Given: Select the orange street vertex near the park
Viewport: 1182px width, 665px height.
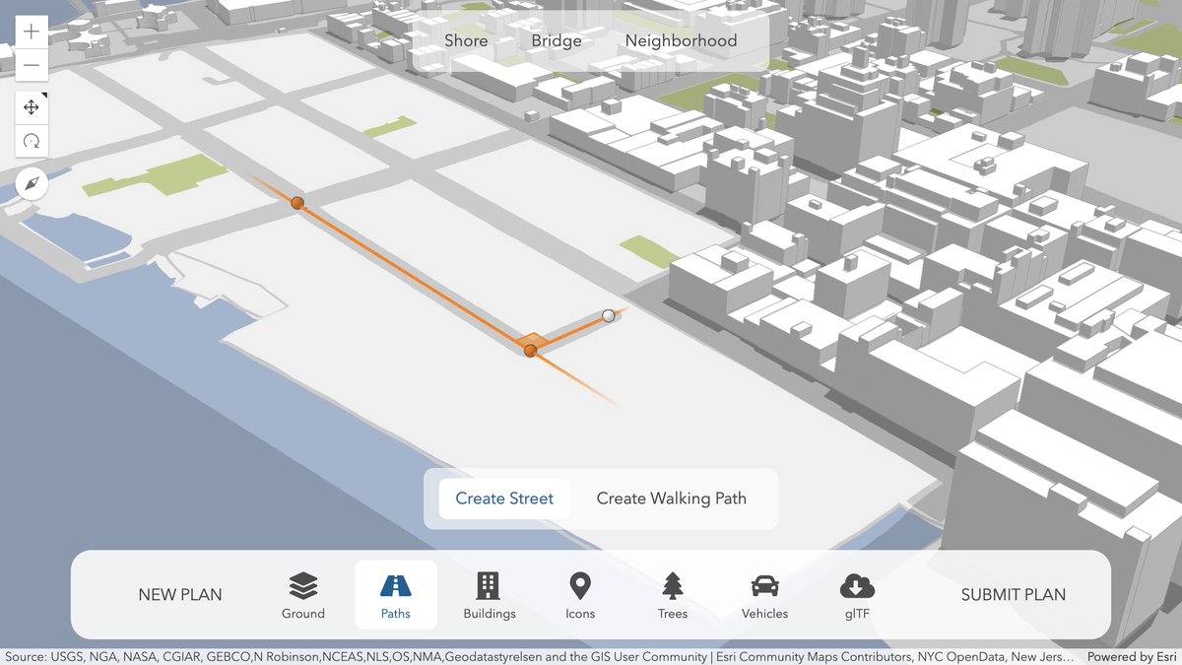Looking at the screenshot, I should point(297,203).
